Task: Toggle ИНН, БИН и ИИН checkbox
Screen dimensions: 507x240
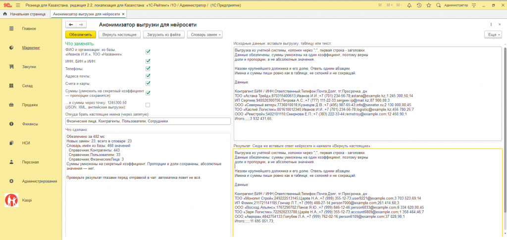Action: [x=148, y=61]
